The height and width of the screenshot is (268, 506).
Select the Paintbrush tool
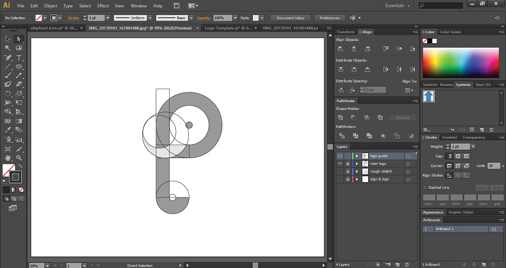pyautogui.click(x=8, y=76)
